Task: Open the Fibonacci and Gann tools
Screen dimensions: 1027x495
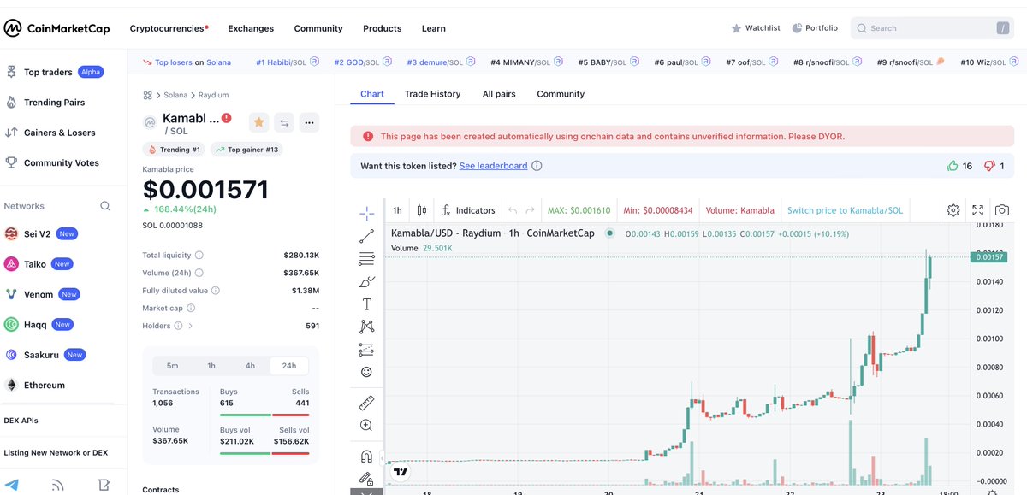Action: [x=366, y=258]
